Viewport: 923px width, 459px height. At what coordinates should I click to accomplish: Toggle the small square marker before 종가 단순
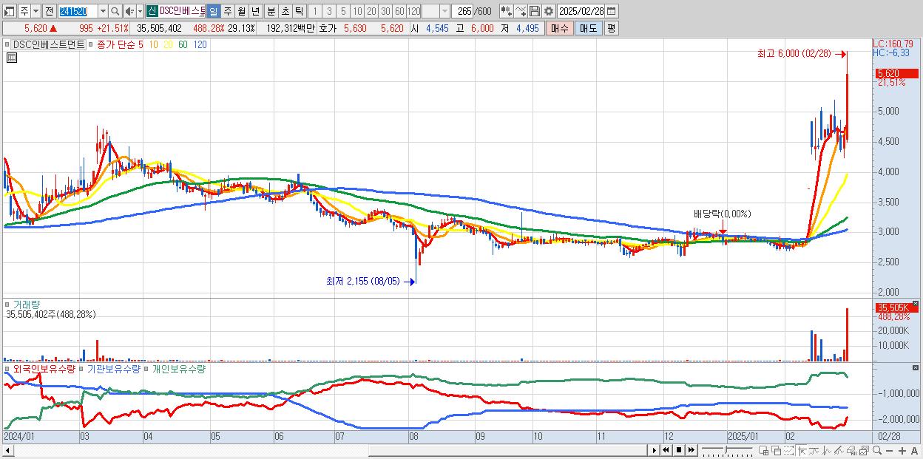pyautogui.click(x=91, y=44)
